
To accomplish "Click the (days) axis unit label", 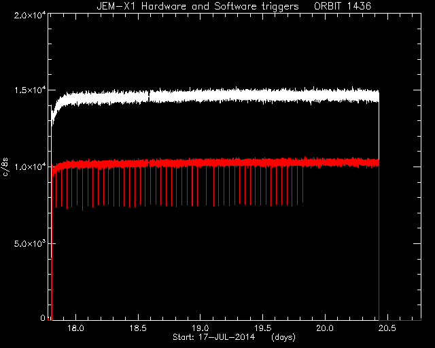I will pos(283,337).
